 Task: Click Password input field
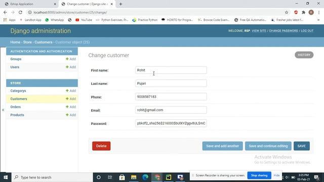[x=171, y=123]
